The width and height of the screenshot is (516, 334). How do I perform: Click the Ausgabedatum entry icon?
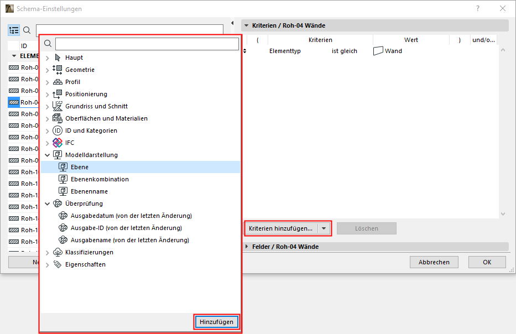pos(63,216)
